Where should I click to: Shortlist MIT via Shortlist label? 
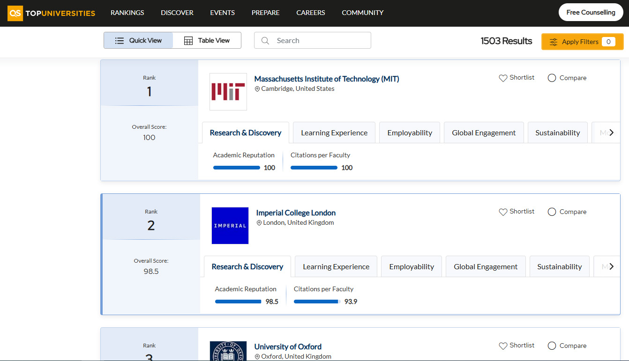click(522, 77)
